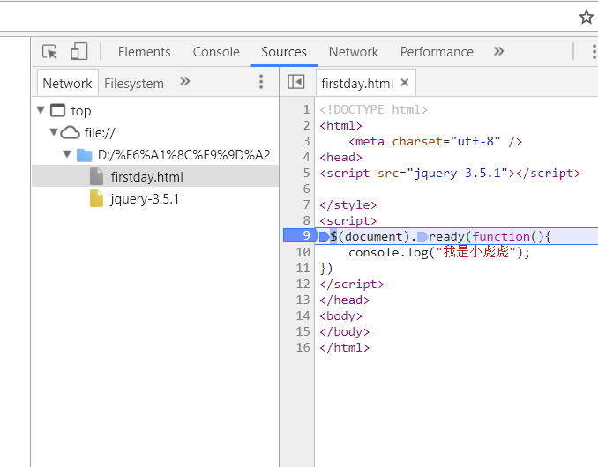Click the <script> tag on line 8
The height and width of the screenshot is (467, 598).
coord(348,221)
